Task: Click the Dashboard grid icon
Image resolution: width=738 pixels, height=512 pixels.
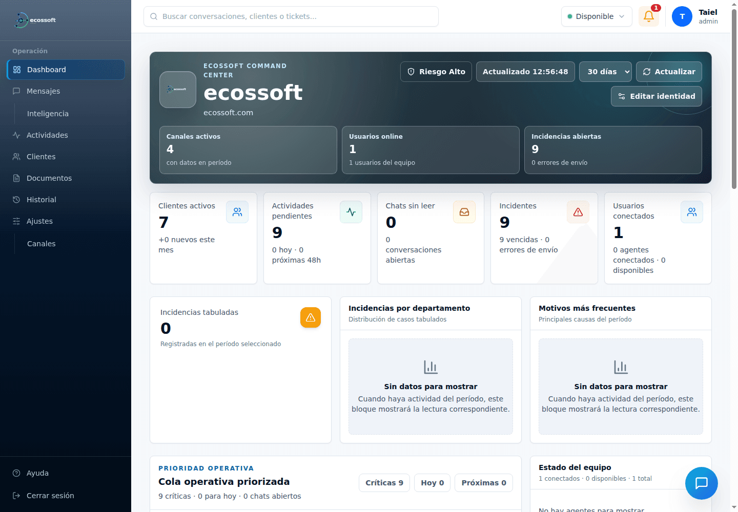Action: click(17, 70)
